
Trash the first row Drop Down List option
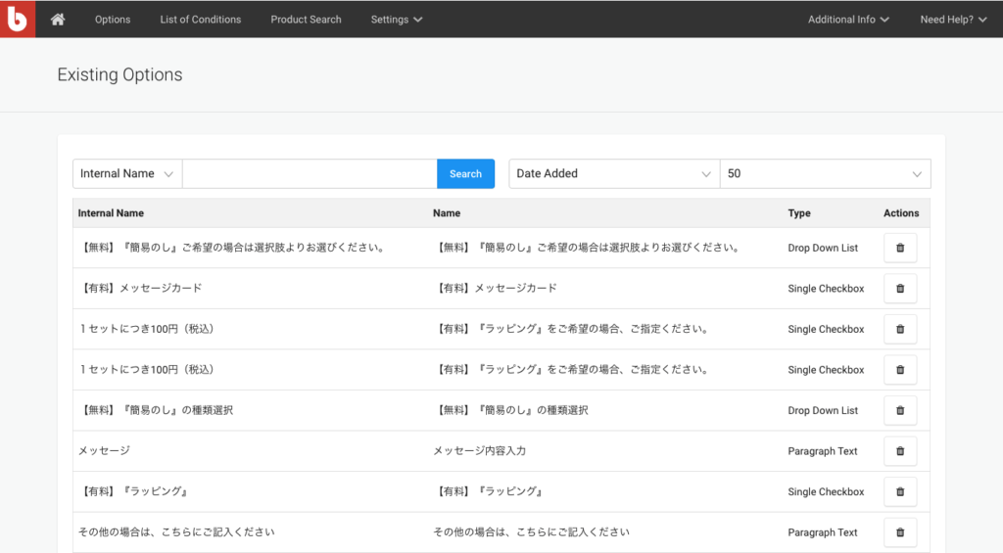point(900,248)
